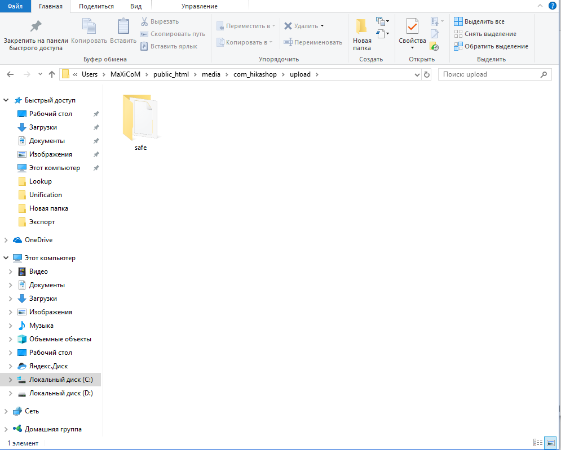
Task: Click Вставить ярлык in ribbon
Action: [169, 46]
